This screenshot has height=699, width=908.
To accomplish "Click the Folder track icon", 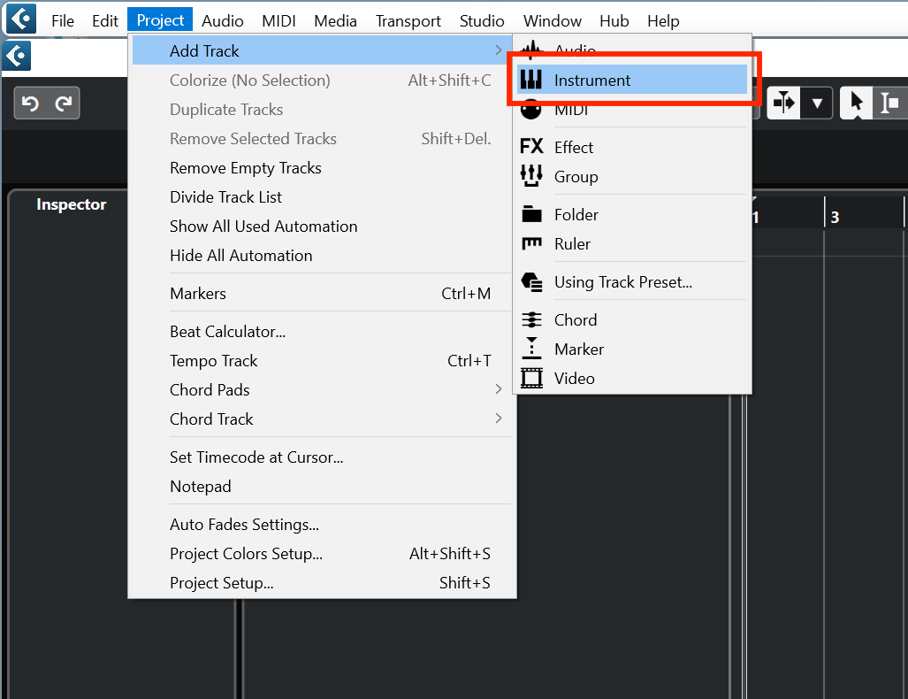I will point(531,214).
